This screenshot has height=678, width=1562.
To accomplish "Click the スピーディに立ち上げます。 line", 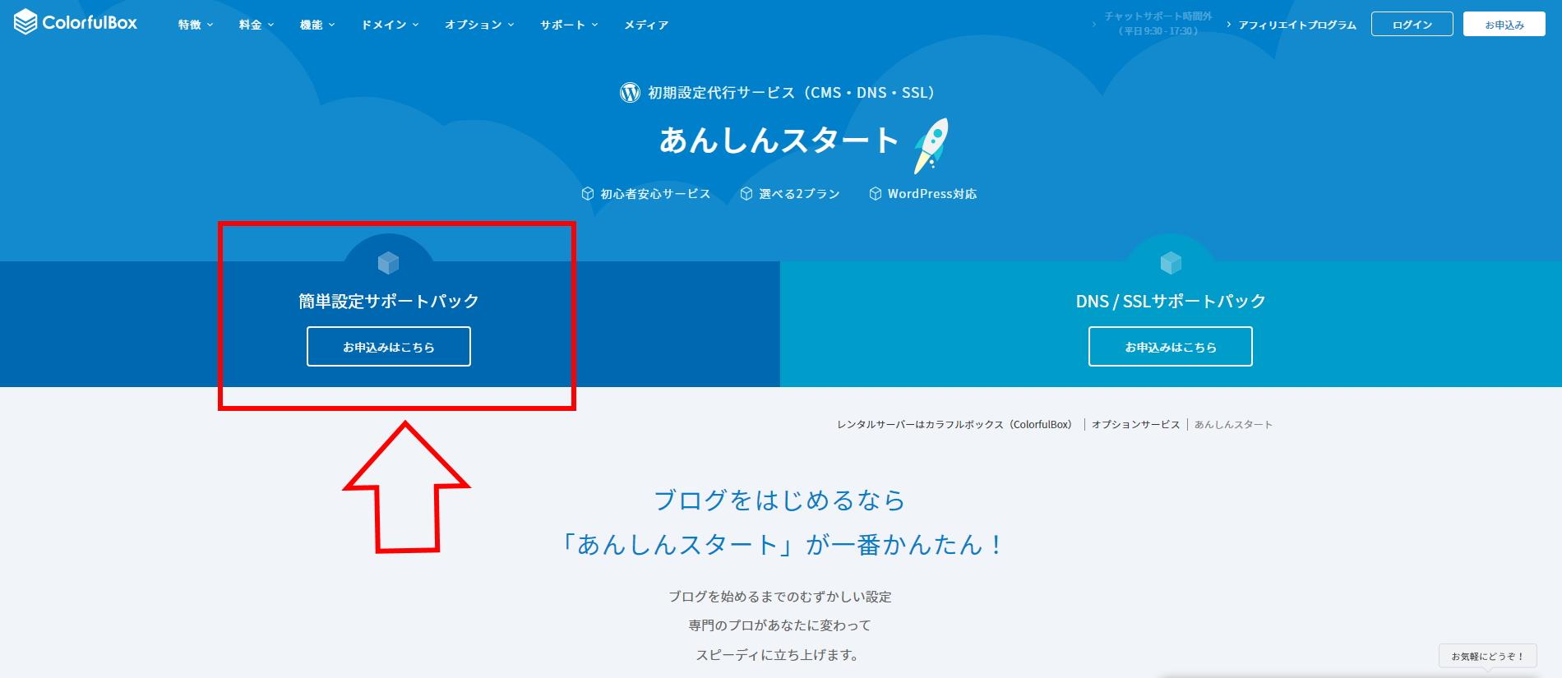I will click(x=778, y=654).
